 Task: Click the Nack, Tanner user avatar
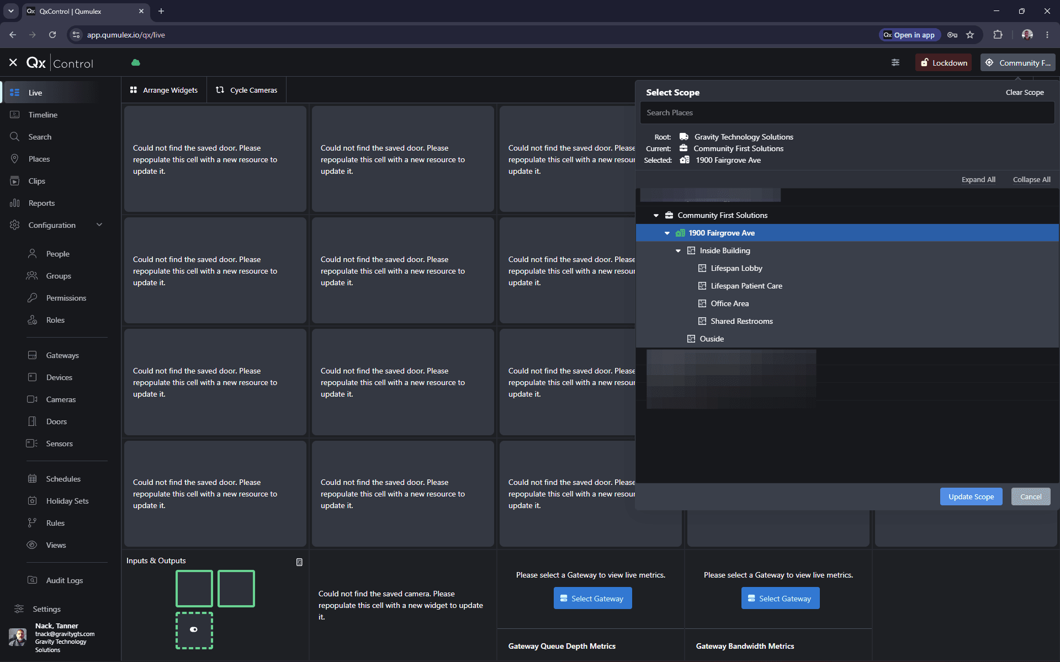click(x=18, y=637)
